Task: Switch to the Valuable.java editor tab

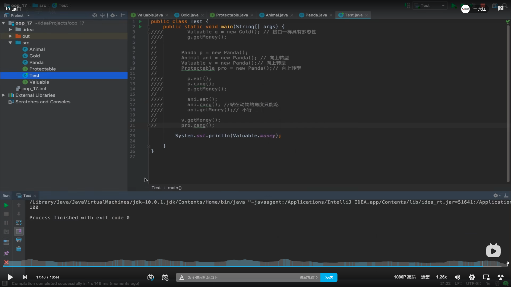Action: (150, 15)
